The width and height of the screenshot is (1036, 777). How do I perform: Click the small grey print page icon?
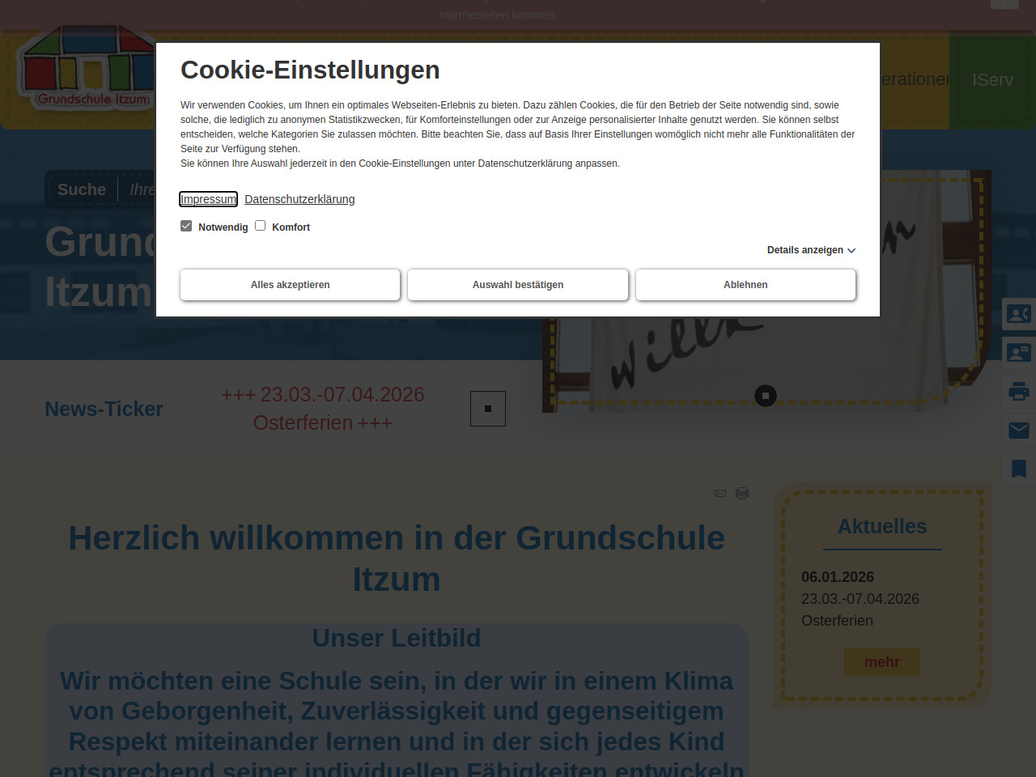[x=742, y=493]
